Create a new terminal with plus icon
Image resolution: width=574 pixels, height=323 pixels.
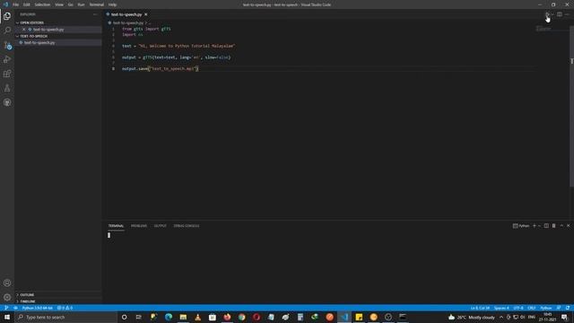coord(535,226)
